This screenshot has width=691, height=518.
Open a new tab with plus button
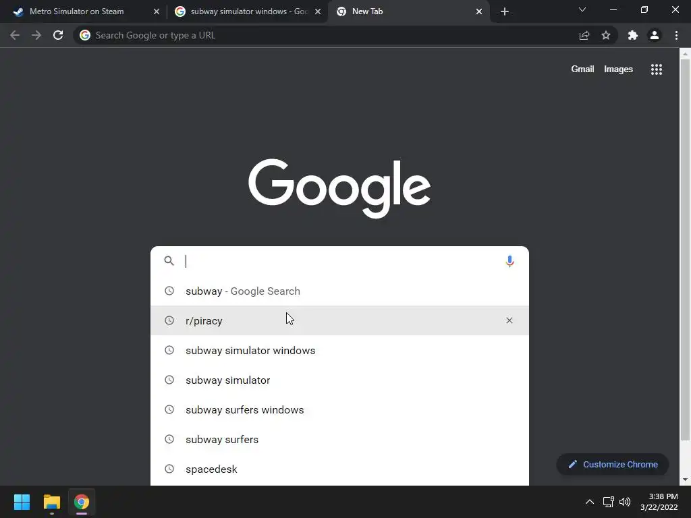[x=505, y=11]
